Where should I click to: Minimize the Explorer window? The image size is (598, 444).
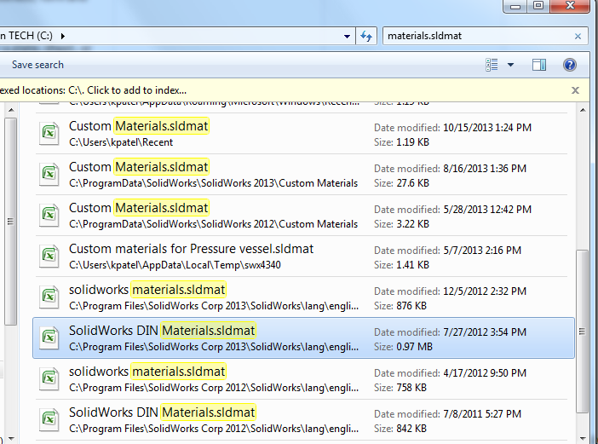[x=515, y=6]
